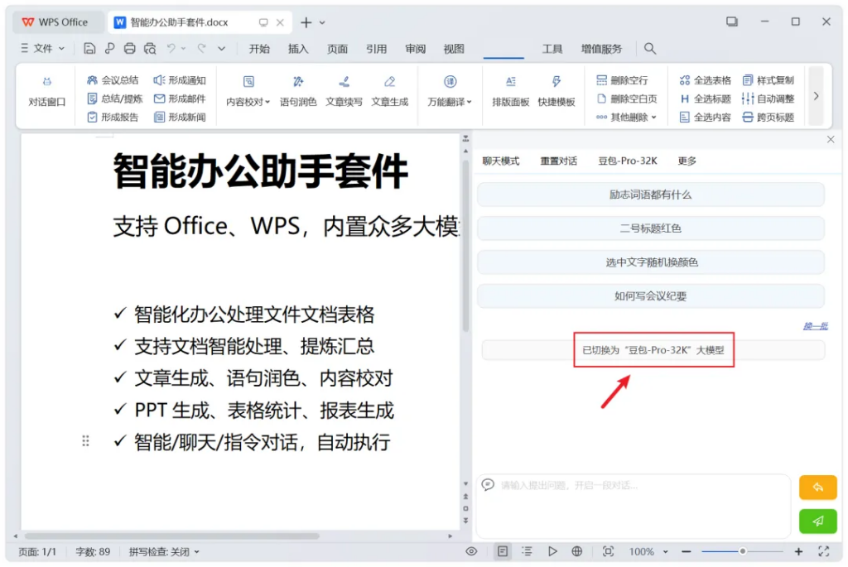Open the 对话窗口 chat window tool
848x567 pixels.
pos(47,91)
